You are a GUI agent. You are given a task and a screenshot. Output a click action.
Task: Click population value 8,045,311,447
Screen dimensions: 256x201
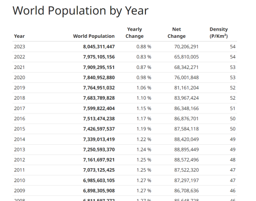pos(99,47)
